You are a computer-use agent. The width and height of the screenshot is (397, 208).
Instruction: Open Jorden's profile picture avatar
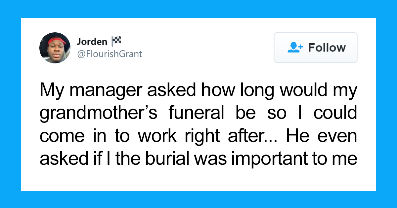[55, 48]
